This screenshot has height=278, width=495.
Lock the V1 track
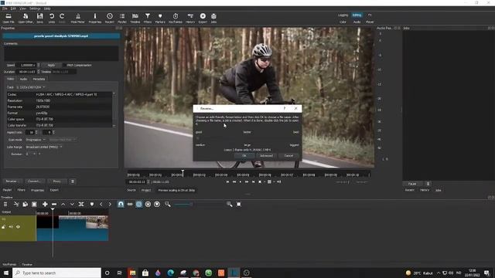(3, 226)
